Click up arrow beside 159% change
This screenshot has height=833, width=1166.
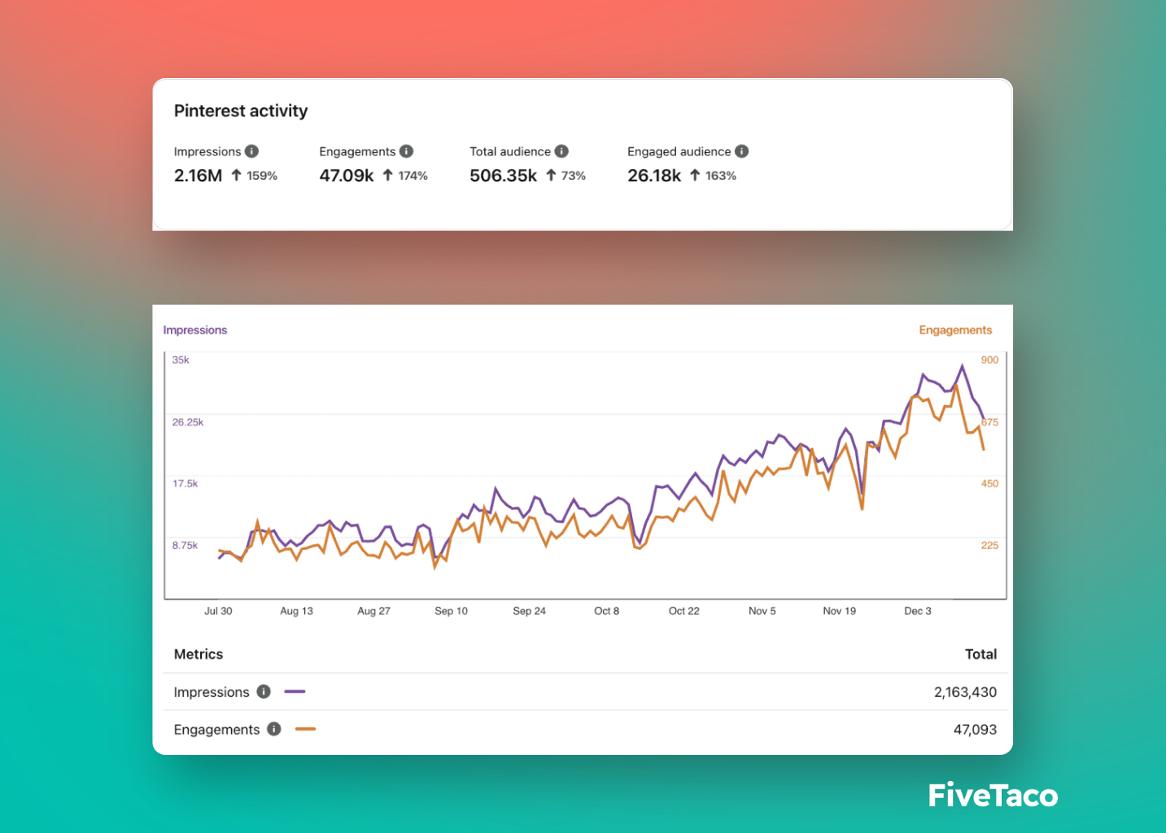coord(236,175)
